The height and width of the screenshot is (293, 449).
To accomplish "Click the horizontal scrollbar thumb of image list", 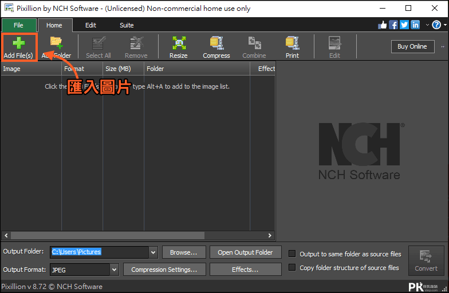I will pyautogui.click(x=108, y=236).
